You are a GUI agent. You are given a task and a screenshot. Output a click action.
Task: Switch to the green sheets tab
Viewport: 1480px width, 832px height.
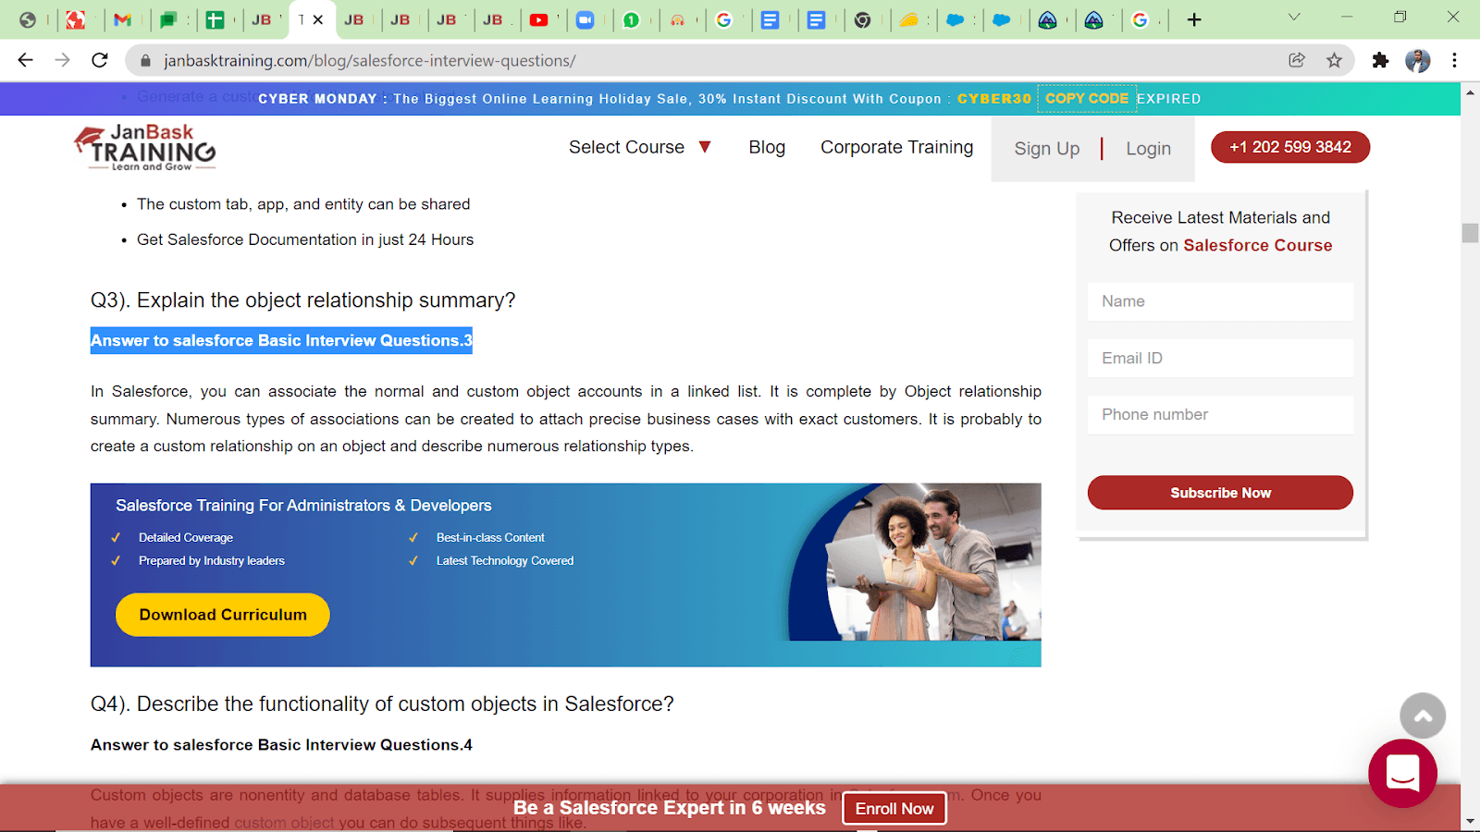tap(215, 19)
